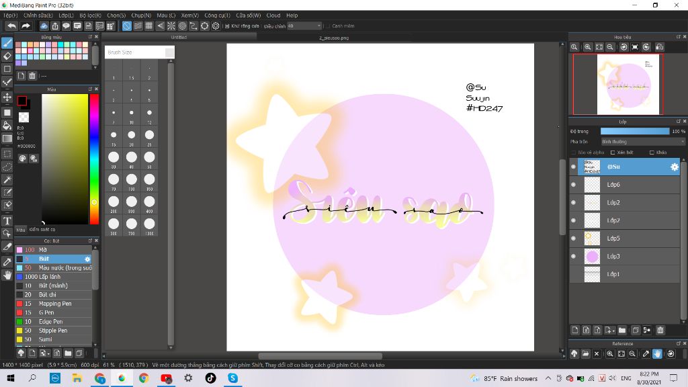Toggle visibility of Lớp3 layer

click(573, 256)
